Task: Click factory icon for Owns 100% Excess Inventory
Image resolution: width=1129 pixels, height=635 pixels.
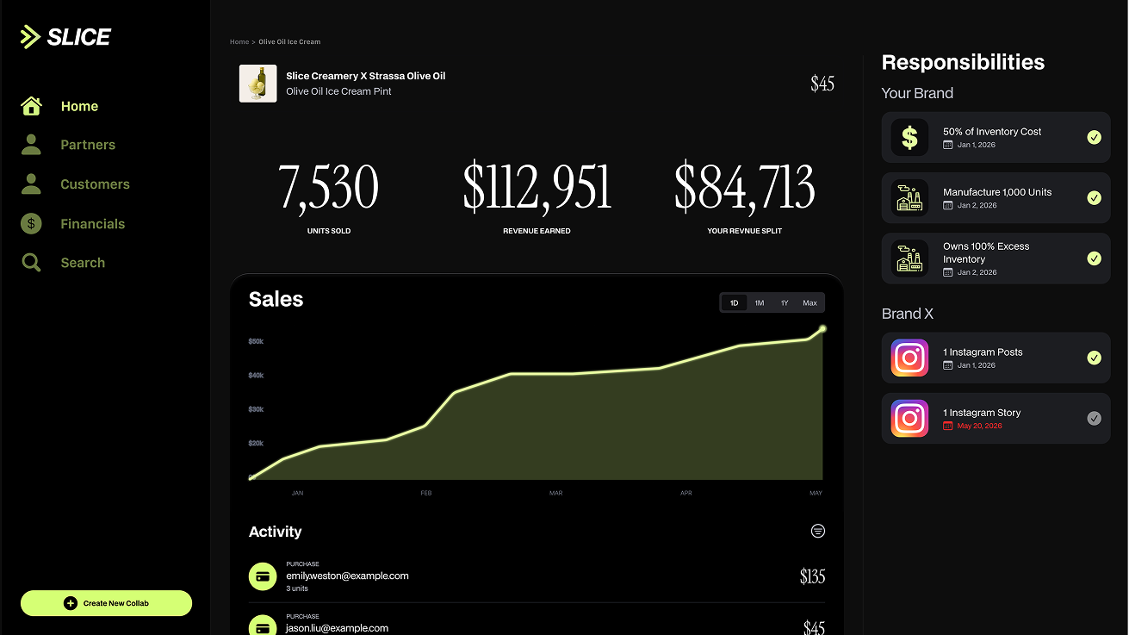Action: (909, 258)
